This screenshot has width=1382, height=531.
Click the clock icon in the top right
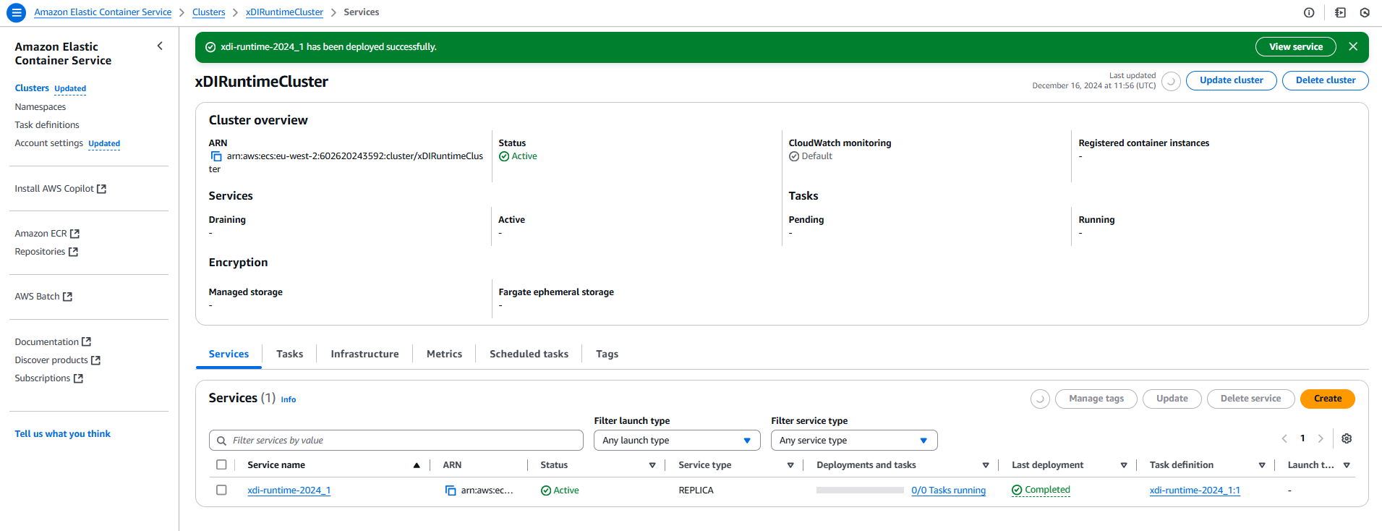[1365, 12]
